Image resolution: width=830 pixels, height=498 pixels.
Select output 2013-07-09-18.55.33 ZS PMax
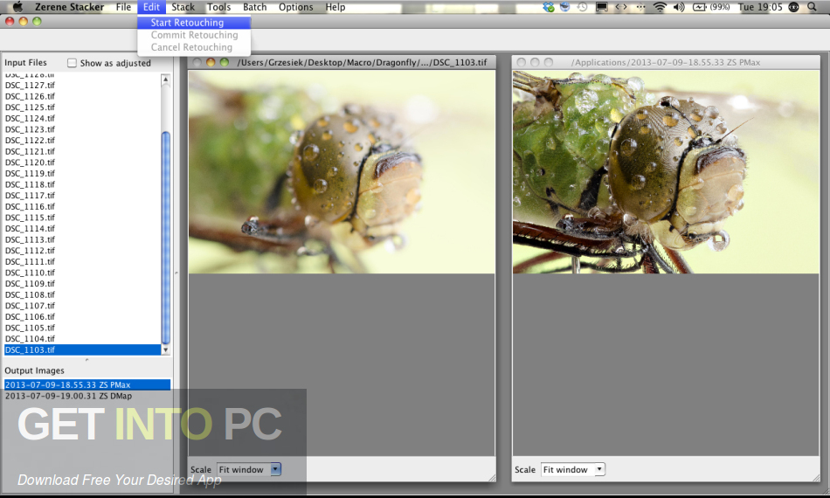pyautogui.click(x=87, y=384)
